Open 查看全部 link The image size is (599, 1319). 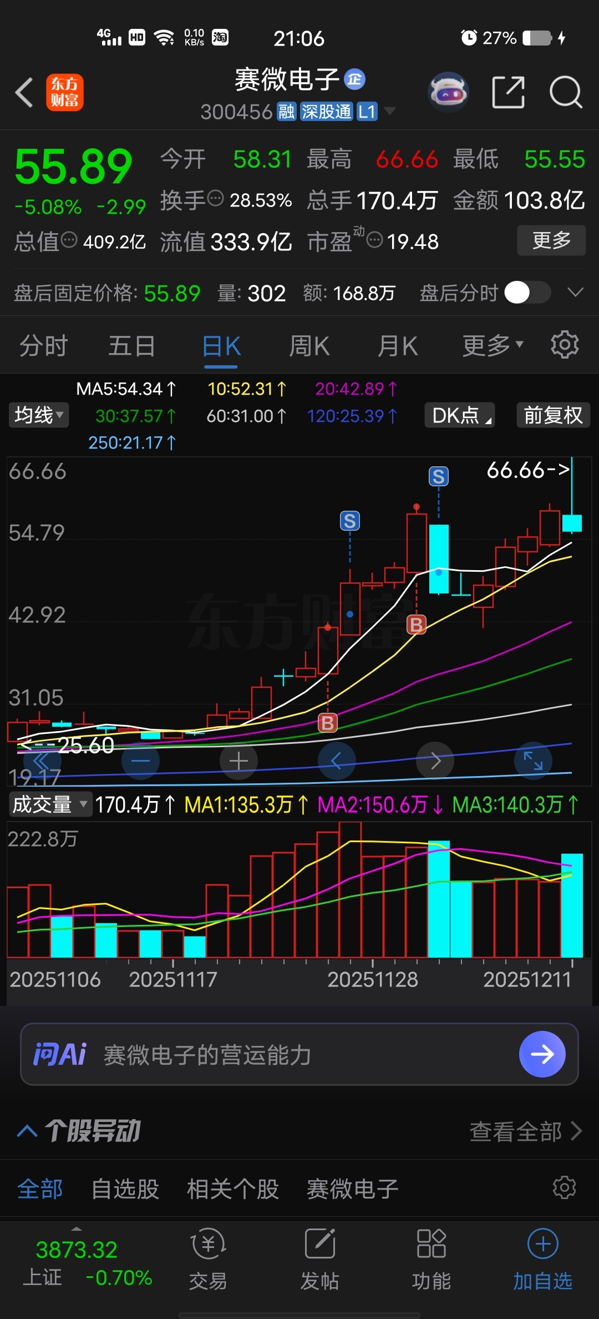525,1131
